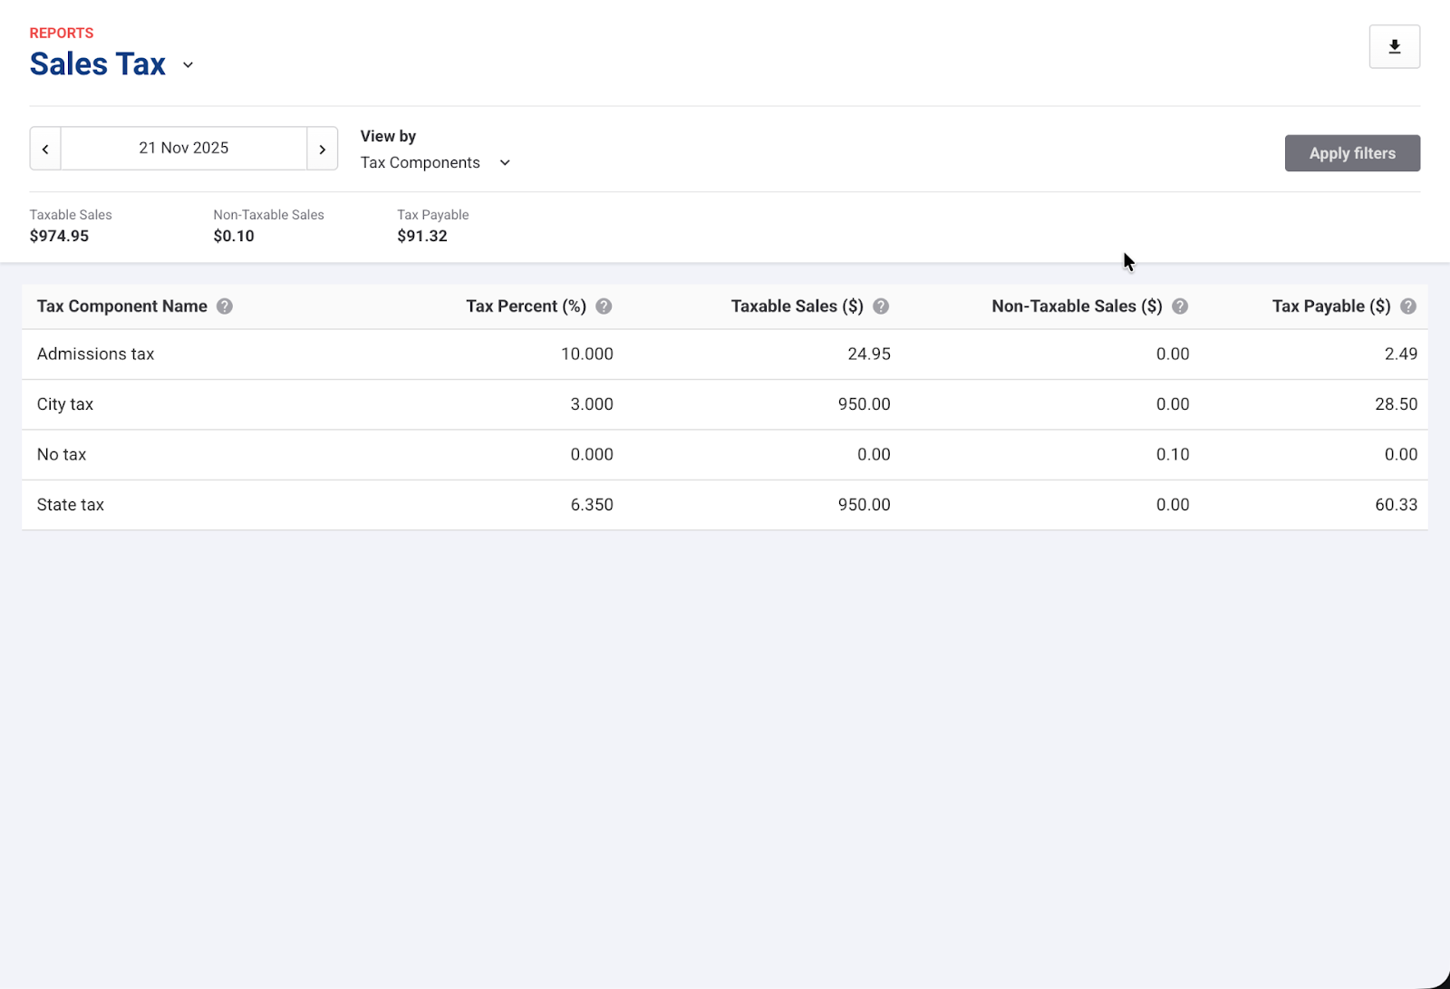Click help icon beside Tax Component Name
The image size is (1450, 989).
tap(225, 306)
